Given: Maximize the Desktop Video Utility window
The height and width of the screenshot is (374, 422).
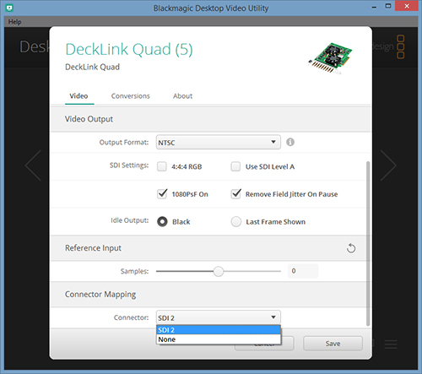Looking at the screenshot, I should (x=388, y=6).
